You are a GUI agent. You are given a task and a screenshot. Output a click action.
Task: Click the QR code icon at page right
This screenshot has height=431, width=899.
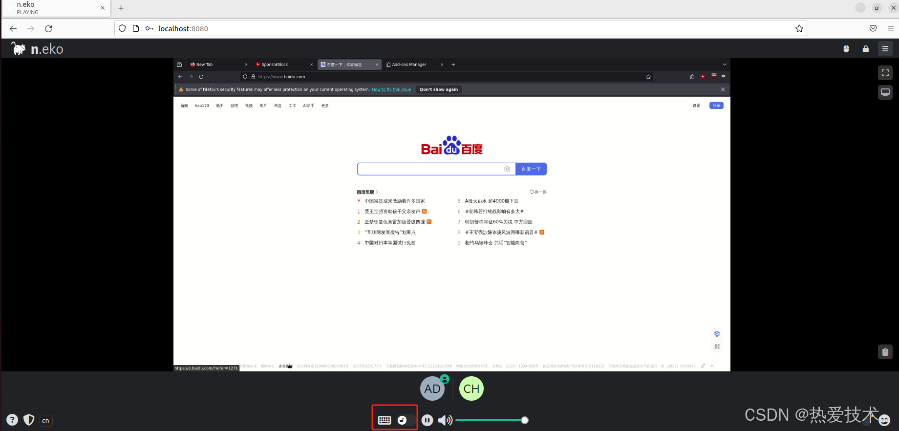coord(717,346)
